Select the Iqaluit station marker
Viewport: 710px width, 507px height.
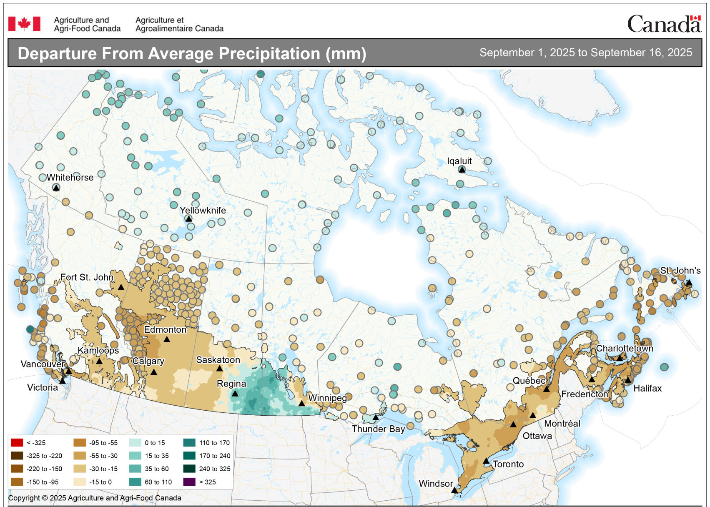pos(462,169)
